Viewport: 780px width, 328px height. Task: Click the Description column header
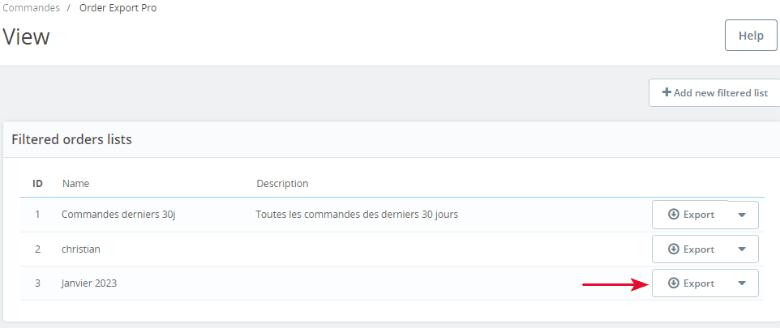click(x=282, y=183)
